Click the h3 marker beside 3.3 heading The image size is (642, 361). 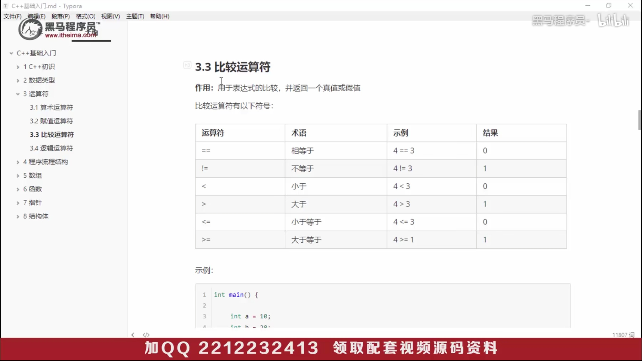click(188, 65)
